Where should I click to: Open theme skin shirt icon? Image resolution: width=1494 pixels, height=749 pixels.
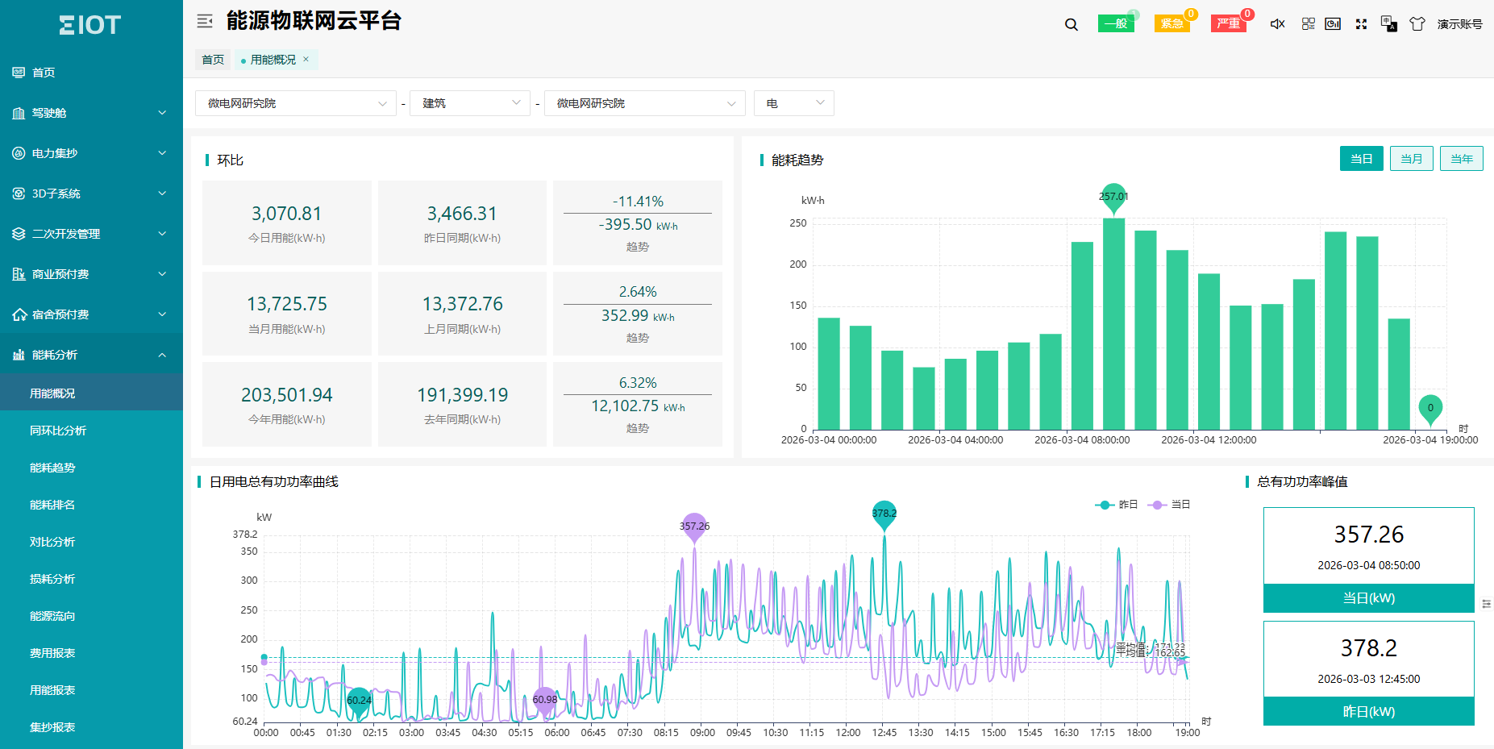click(x=1417, y=24)
